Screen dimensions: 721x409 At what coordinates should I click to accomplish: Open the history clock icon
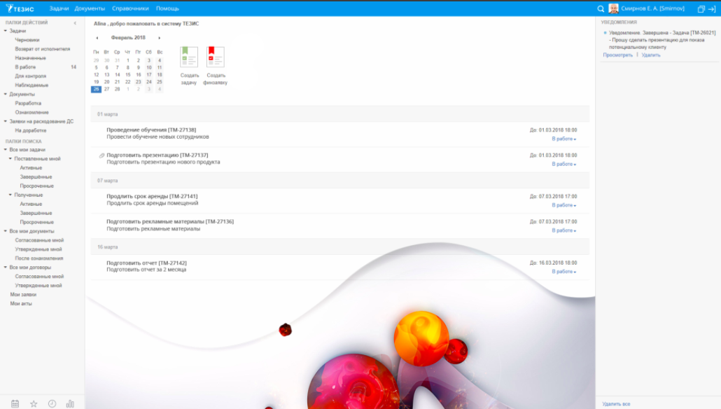point(52,403)
